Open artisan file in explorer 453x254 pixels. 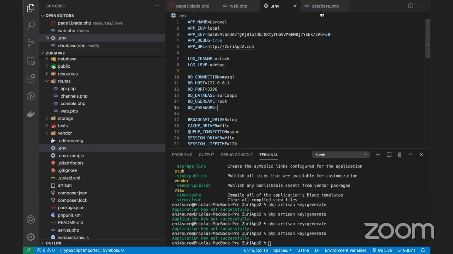tap(65, 185)
